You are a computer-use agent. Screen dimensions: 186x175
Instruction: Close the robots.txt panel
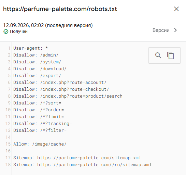(x=176, y=9)
